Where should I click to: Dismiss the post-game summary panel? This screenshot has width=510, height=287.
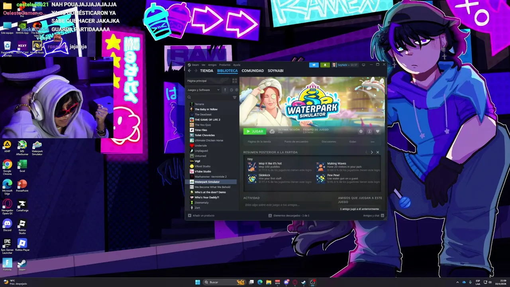[378, 152]
